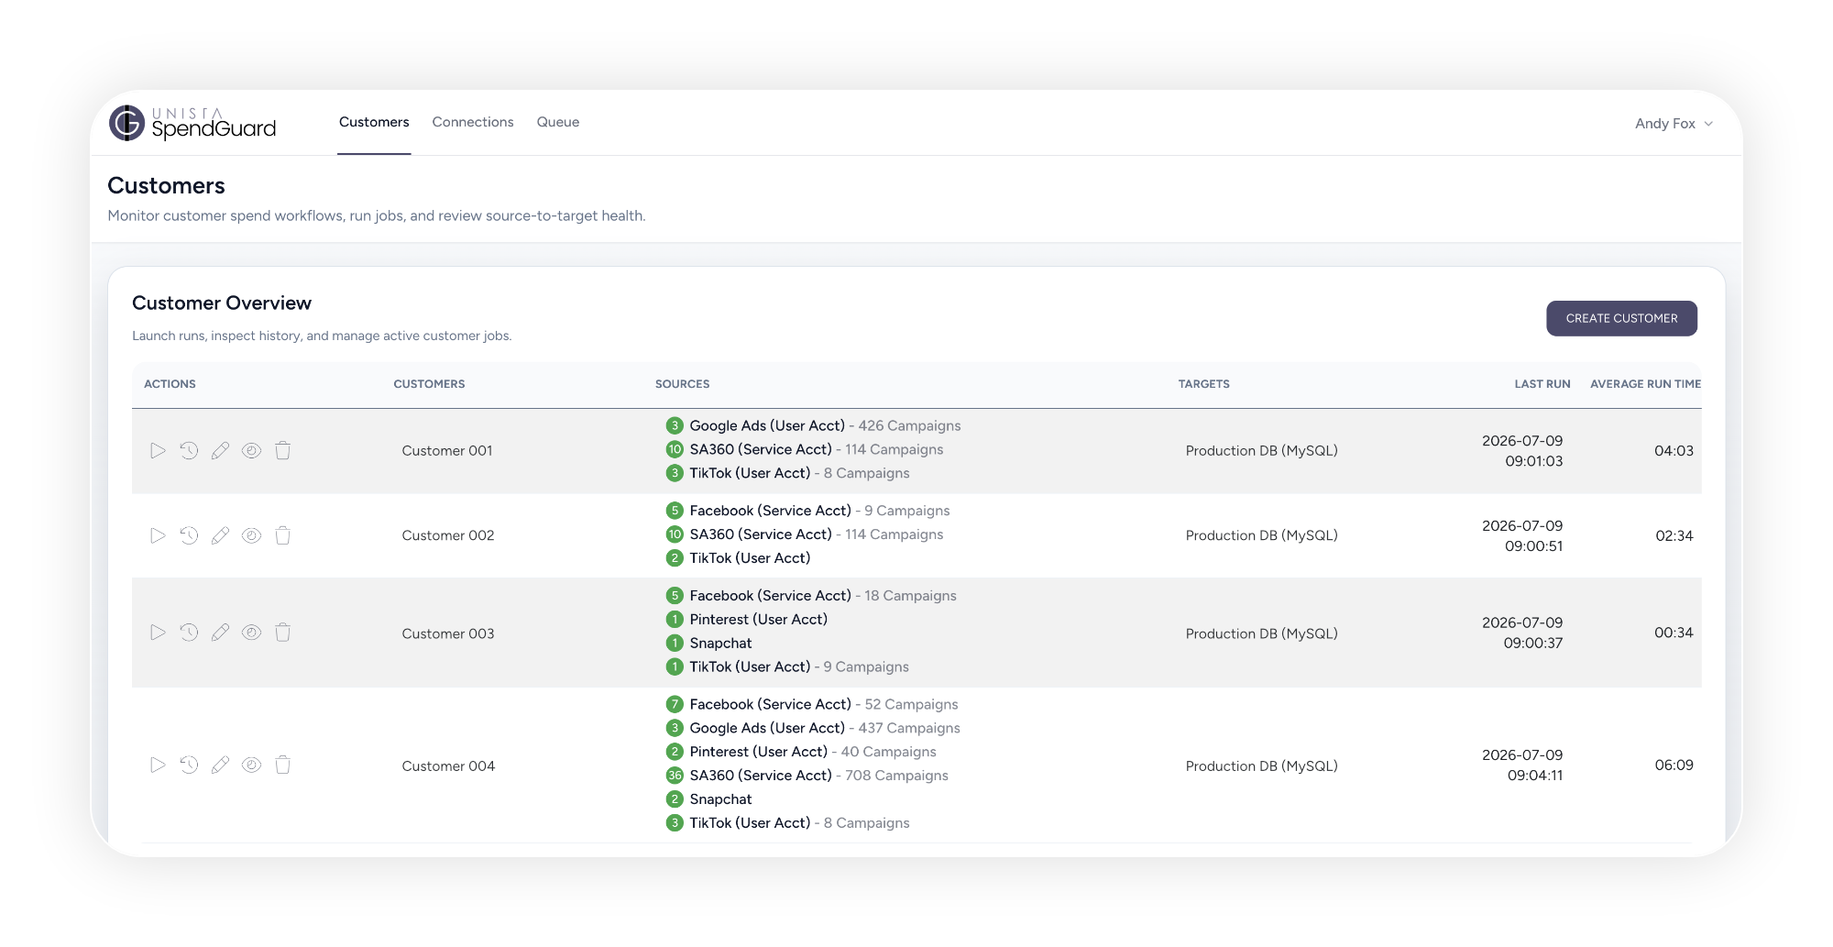Image resolution: width=1833 pixels, height=947 pixels.
Task: Edit Customer 003 settings
Action: [x=220, y=633]
